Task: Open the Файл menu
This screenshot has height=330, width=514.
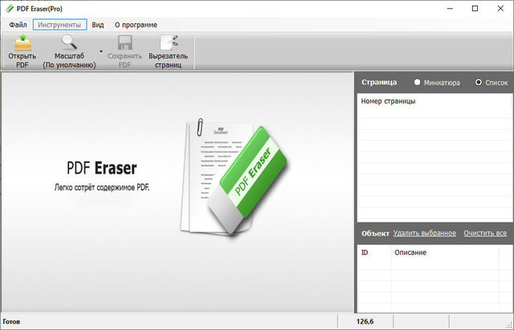Action: [18, 25]
